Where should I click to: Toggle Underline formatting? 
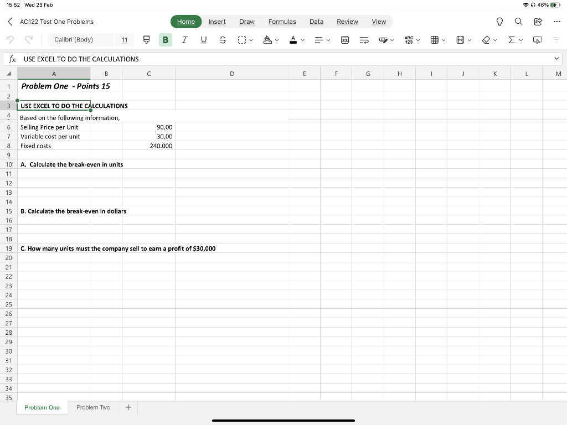tap(204, 40)
